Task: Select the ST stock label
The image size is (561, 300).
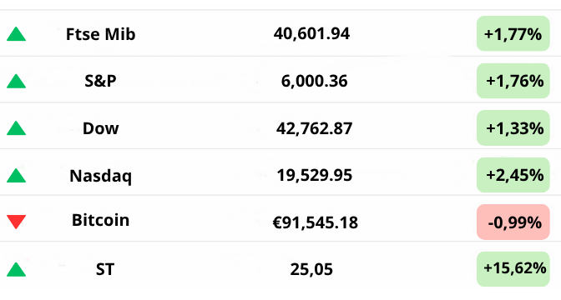Action: [105, 269]
